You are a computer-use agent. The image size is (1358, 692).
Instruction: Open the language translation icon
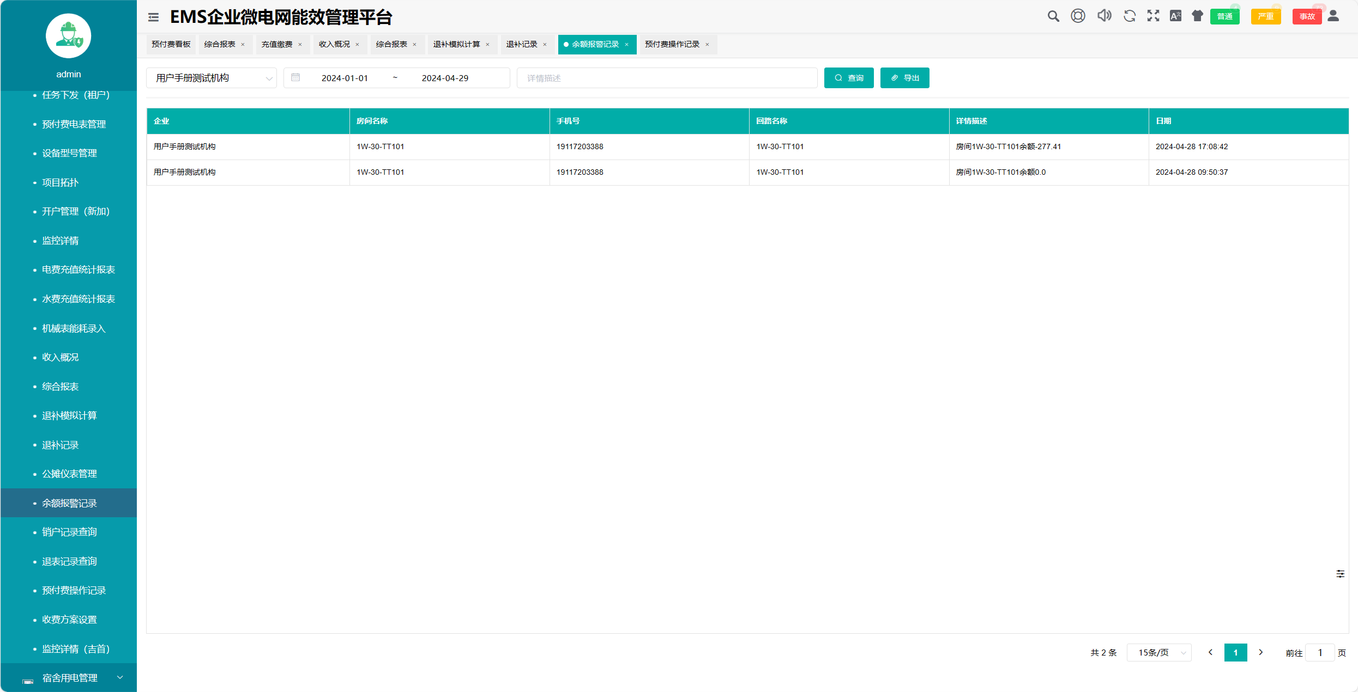coord(1175,16)
